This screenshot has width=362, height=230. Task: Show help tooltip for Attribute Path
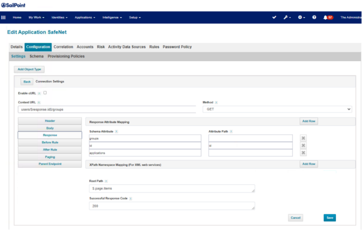tap(231, 131)
